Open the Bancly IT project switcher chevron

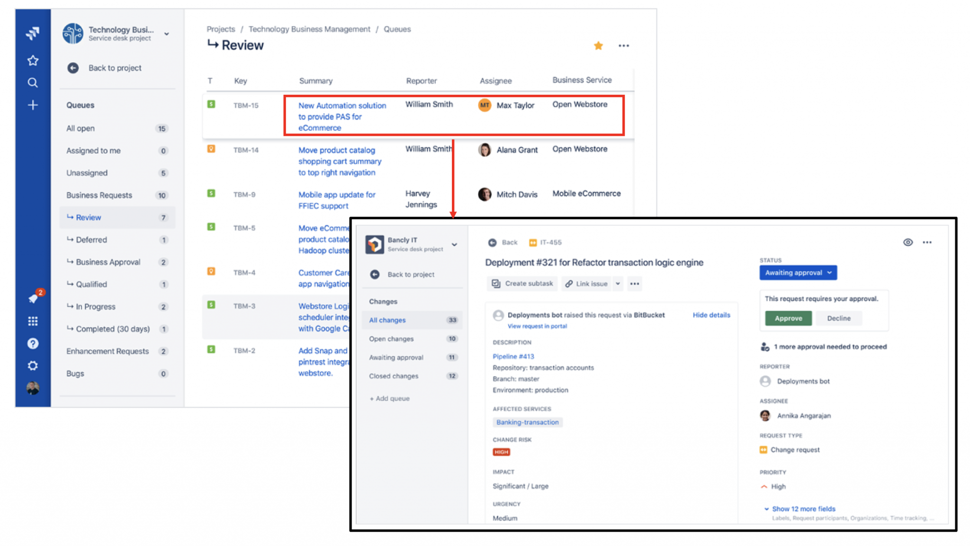tap(454, 245)
